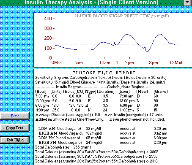Select the Bolus Insulin = 30 units line
This screenshot has height=165, width=192.
(101, 78)
